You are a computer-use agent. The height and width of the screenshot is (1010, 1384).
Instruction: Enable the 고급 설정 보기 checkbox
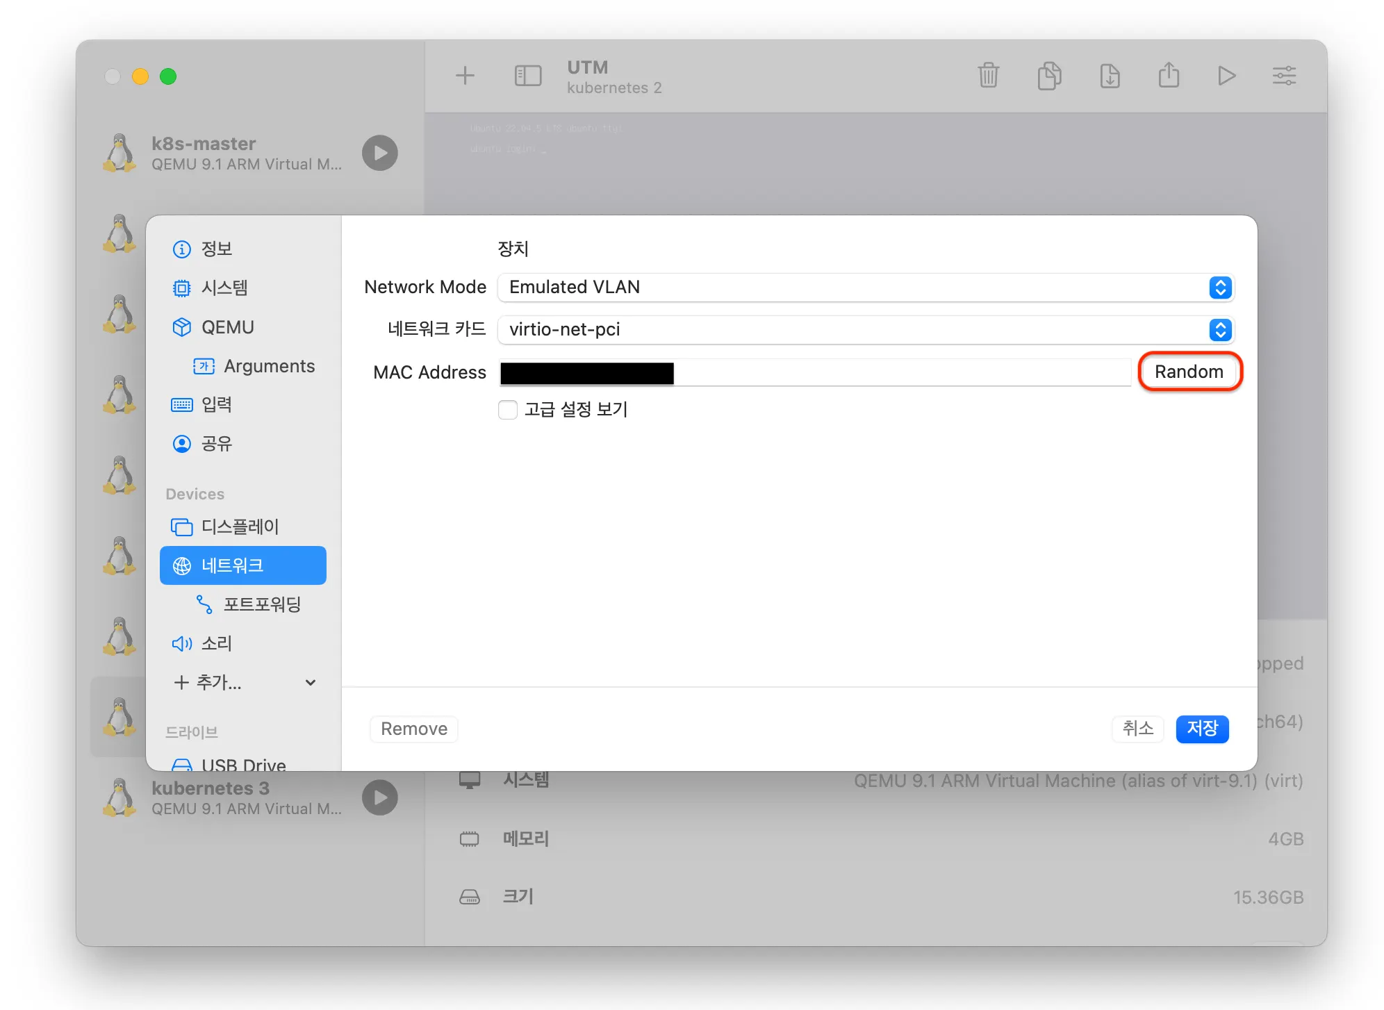508,410
